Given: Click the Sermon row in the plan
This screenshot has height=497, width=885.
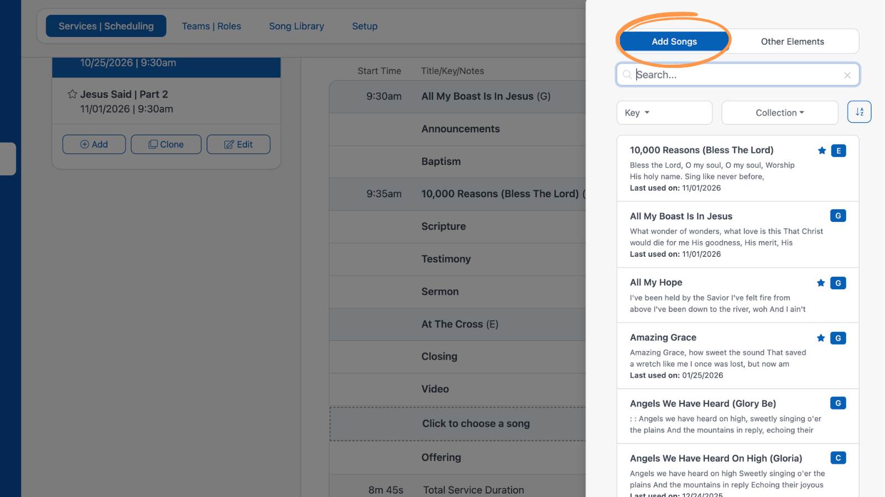Looking at the screenshot, I should tap(457, 292).
